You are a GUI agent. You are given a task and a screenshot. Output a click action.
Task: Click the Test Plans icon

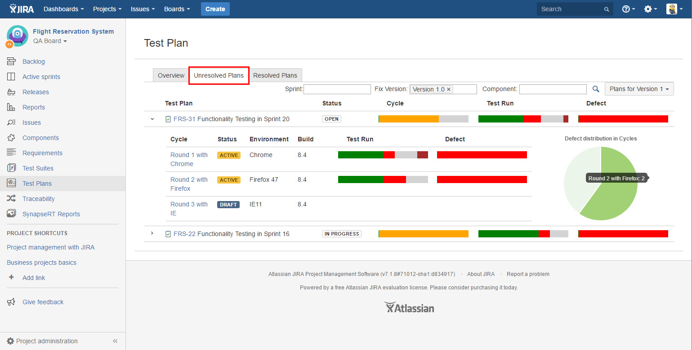tap(11, 184)
